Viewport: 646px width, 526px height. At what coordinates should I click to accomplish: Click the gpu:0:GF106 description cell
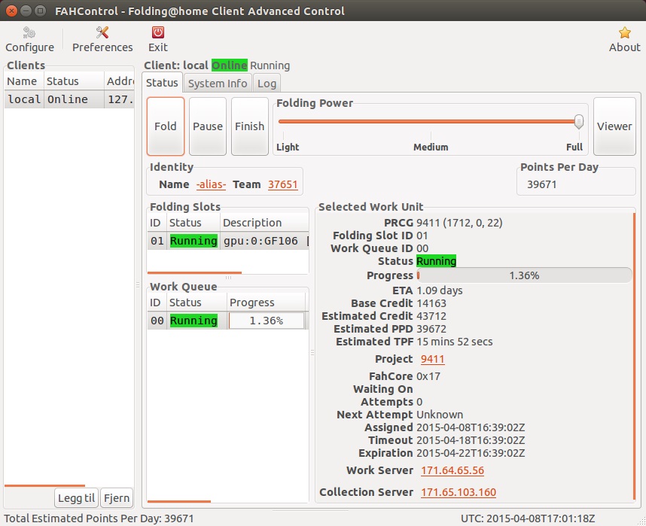[264, 241]
